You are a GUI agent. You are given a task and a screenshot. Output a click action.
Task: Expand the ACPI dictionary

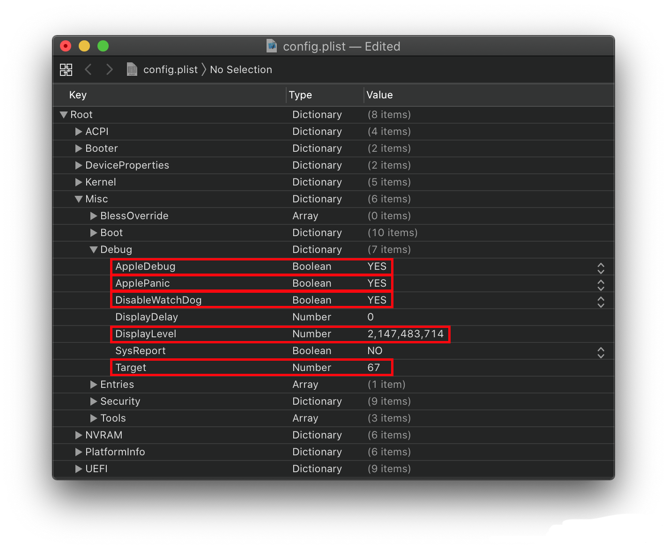coord(79,132)
